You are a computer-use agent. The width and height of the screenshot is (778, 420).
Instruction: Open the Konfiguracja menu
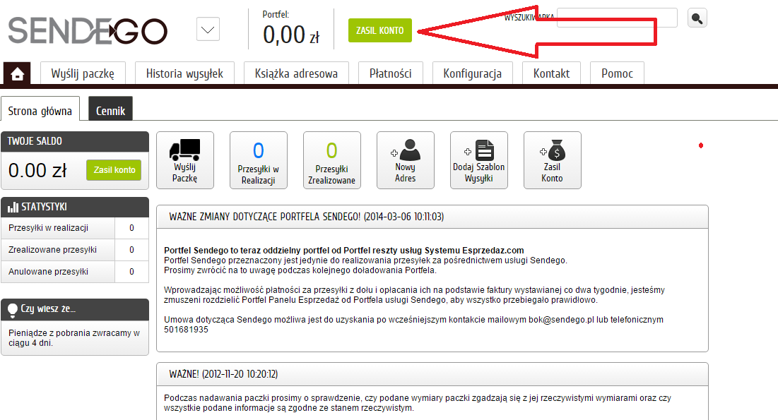click(472, 73)
